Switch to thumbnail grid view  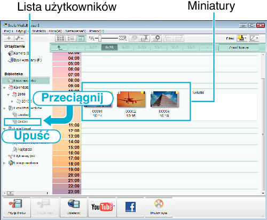(x=60, y=38)
